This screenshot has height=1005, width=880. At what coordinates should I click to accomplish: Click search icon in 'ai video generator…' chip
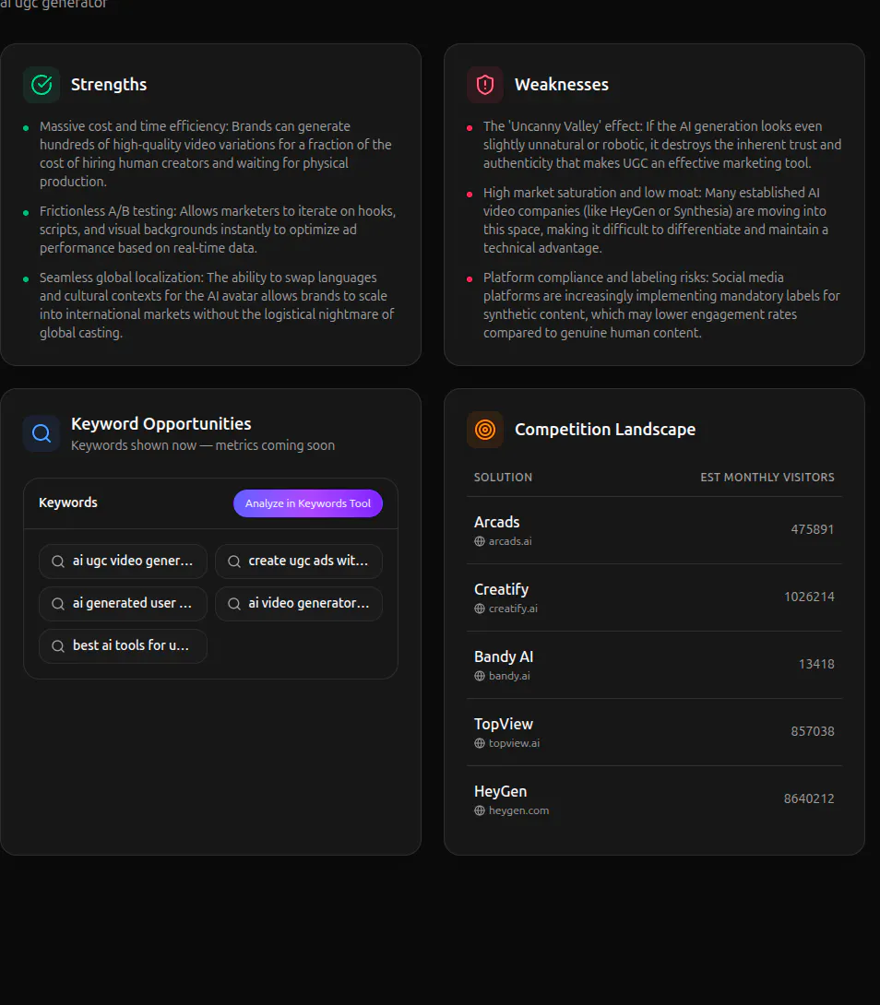click(x=234, y=604)
